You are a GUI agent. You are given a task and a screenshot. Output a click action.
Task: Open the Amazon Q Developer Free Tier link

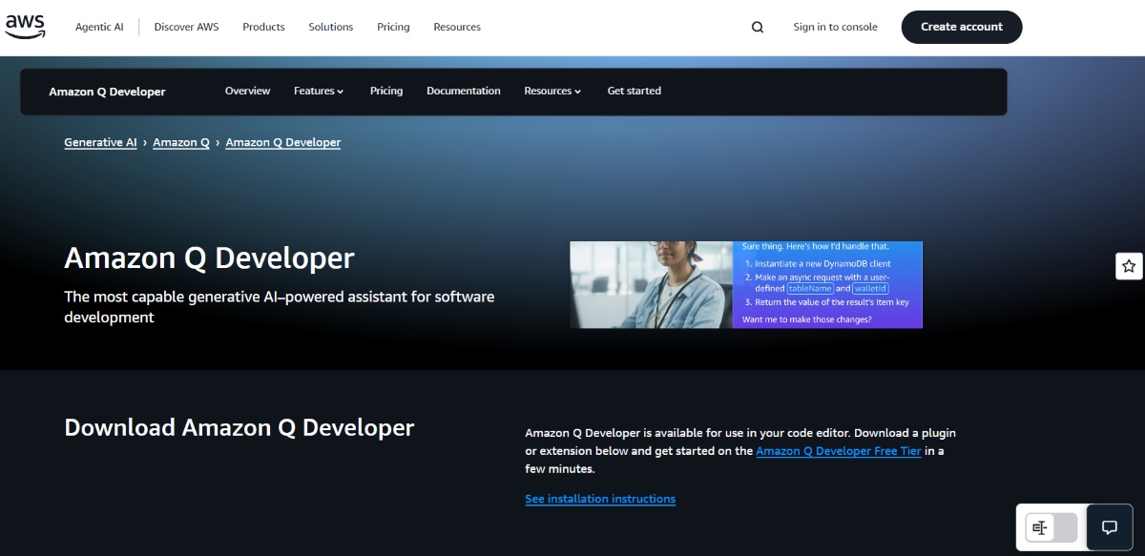tap(839, 451)
